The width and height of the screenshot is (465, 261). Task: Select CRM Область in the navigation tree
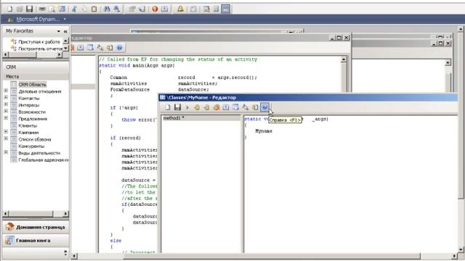tap(32, 85)
